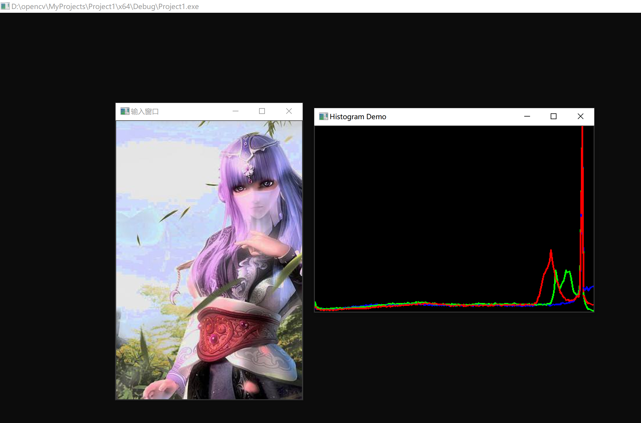
Task: Close the Histogram Demo window
Action: click(x=581, y=117)
